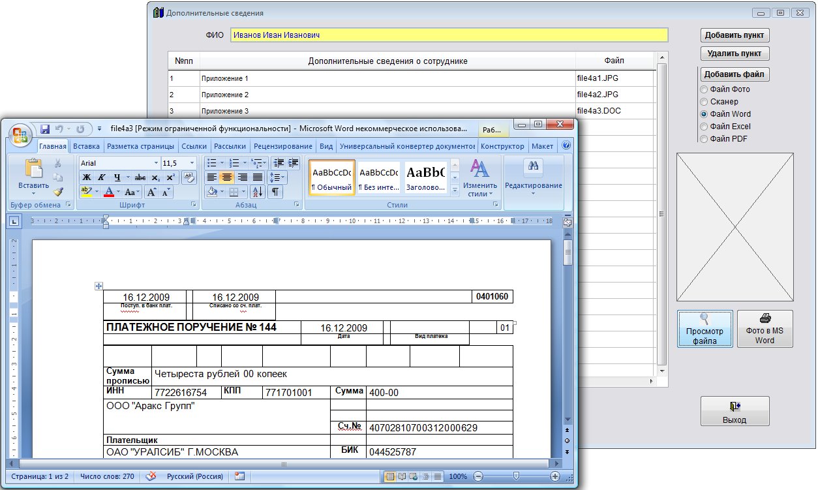Expand the font size 11,5 dropdown
The image size is (818, 490).
(191, 163)
